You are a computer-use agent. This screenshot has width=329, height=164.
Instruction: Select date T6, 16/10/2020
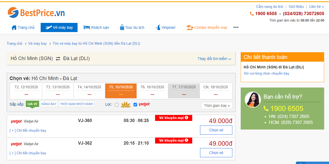[152, 91]
